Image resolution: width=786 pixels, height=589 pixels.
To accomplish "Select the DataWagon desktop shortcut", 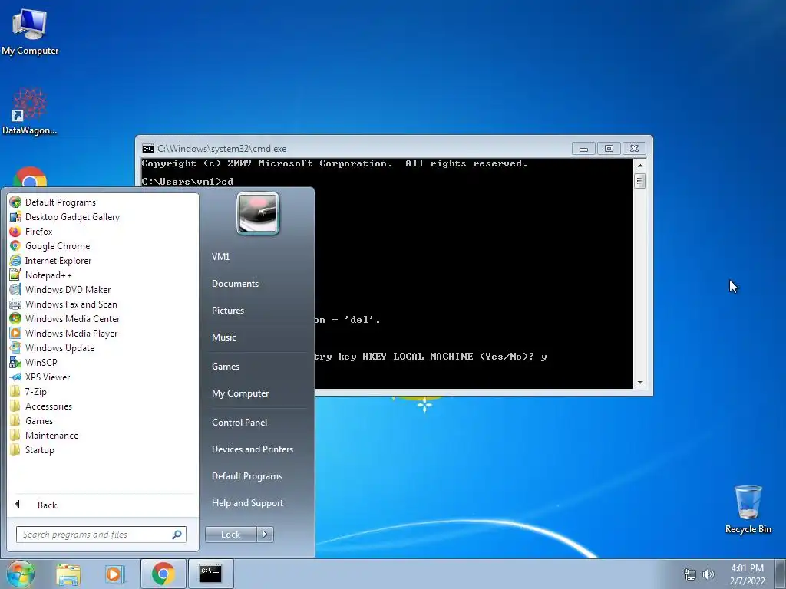I will click(30, 111).
